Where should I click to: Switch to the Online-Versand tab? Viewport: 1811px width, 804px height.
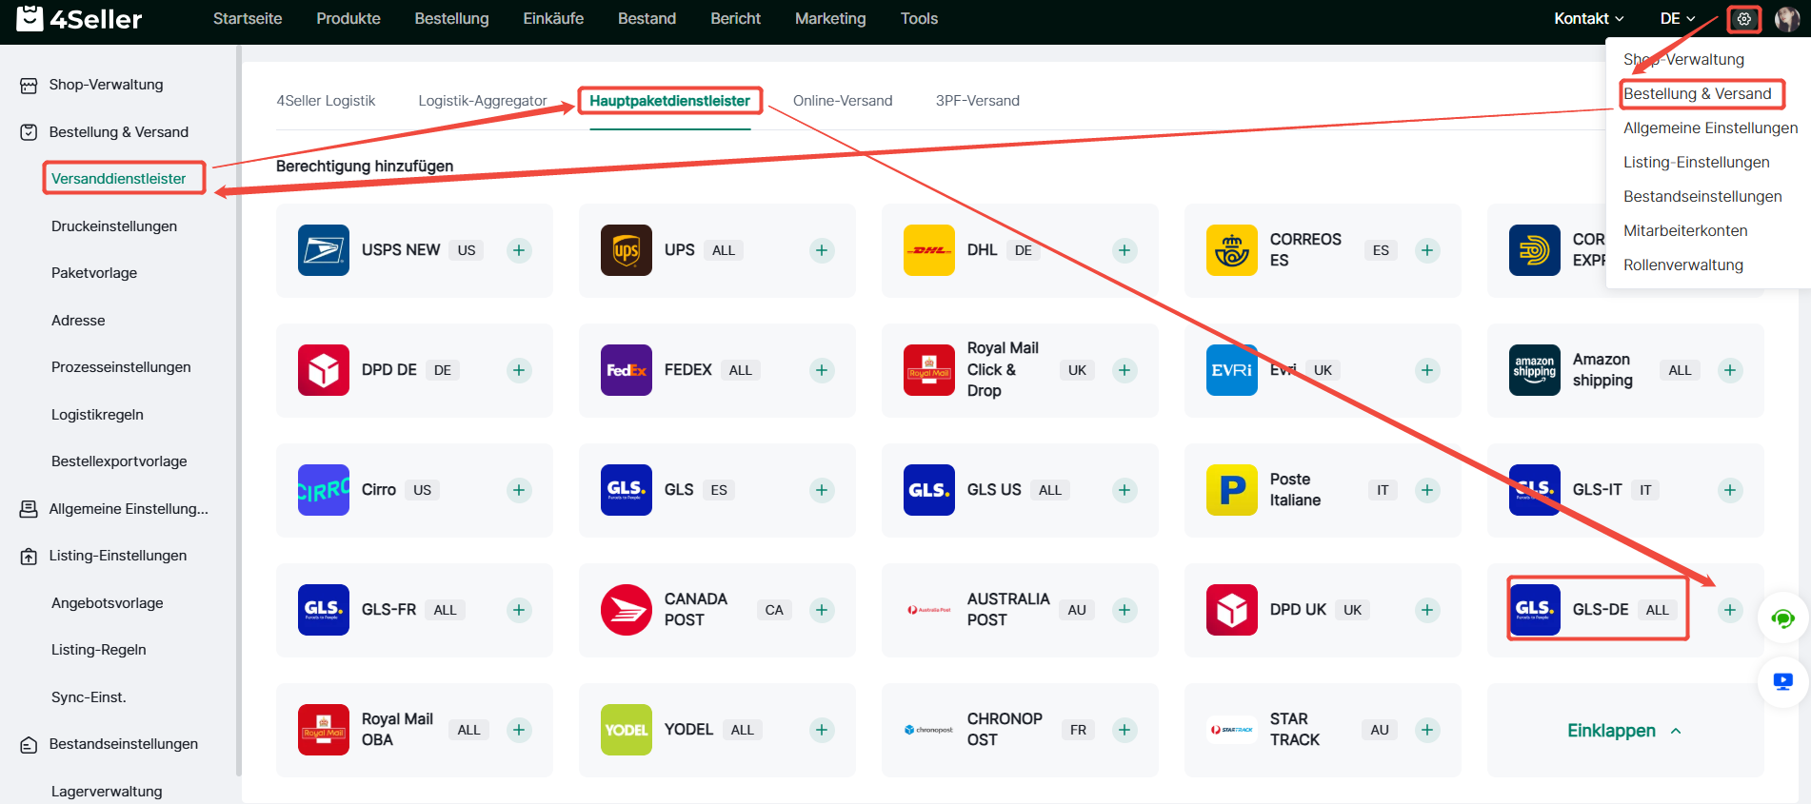point(843,101)
